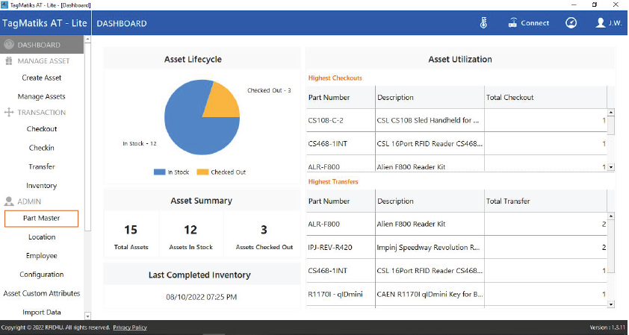Click the Connect reader icon
This screenshot has height=335, width=629.
512,23
